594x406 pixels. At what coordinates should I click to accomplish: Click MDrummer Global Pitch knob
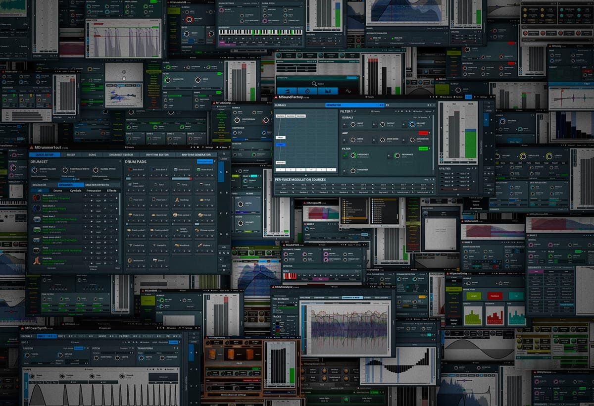coord(96,170)
